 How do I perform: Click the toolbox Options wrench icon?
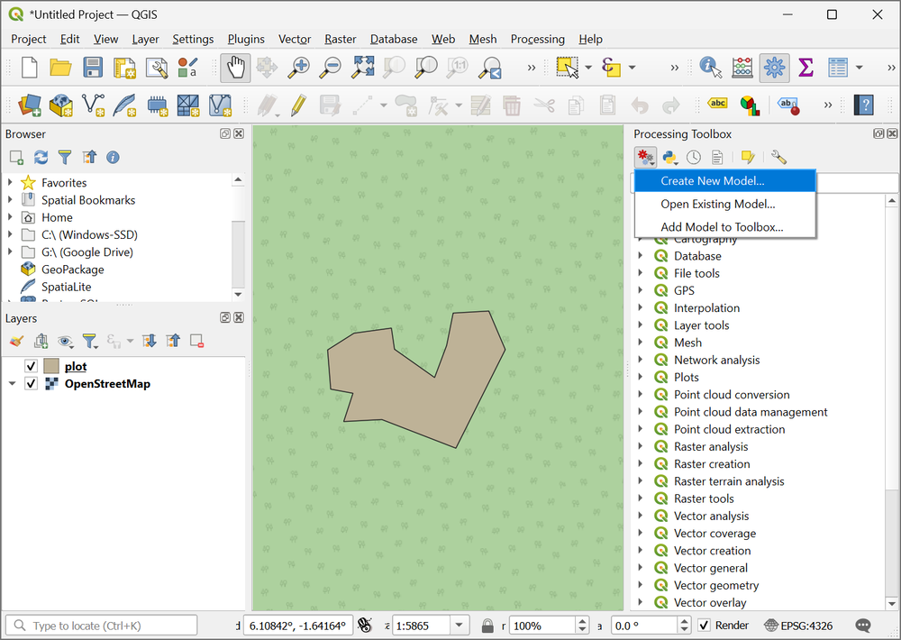778,157
